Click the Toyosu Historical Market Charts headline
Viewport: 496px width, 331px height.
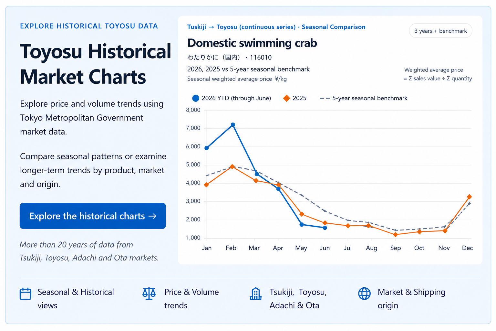point(96,64)
